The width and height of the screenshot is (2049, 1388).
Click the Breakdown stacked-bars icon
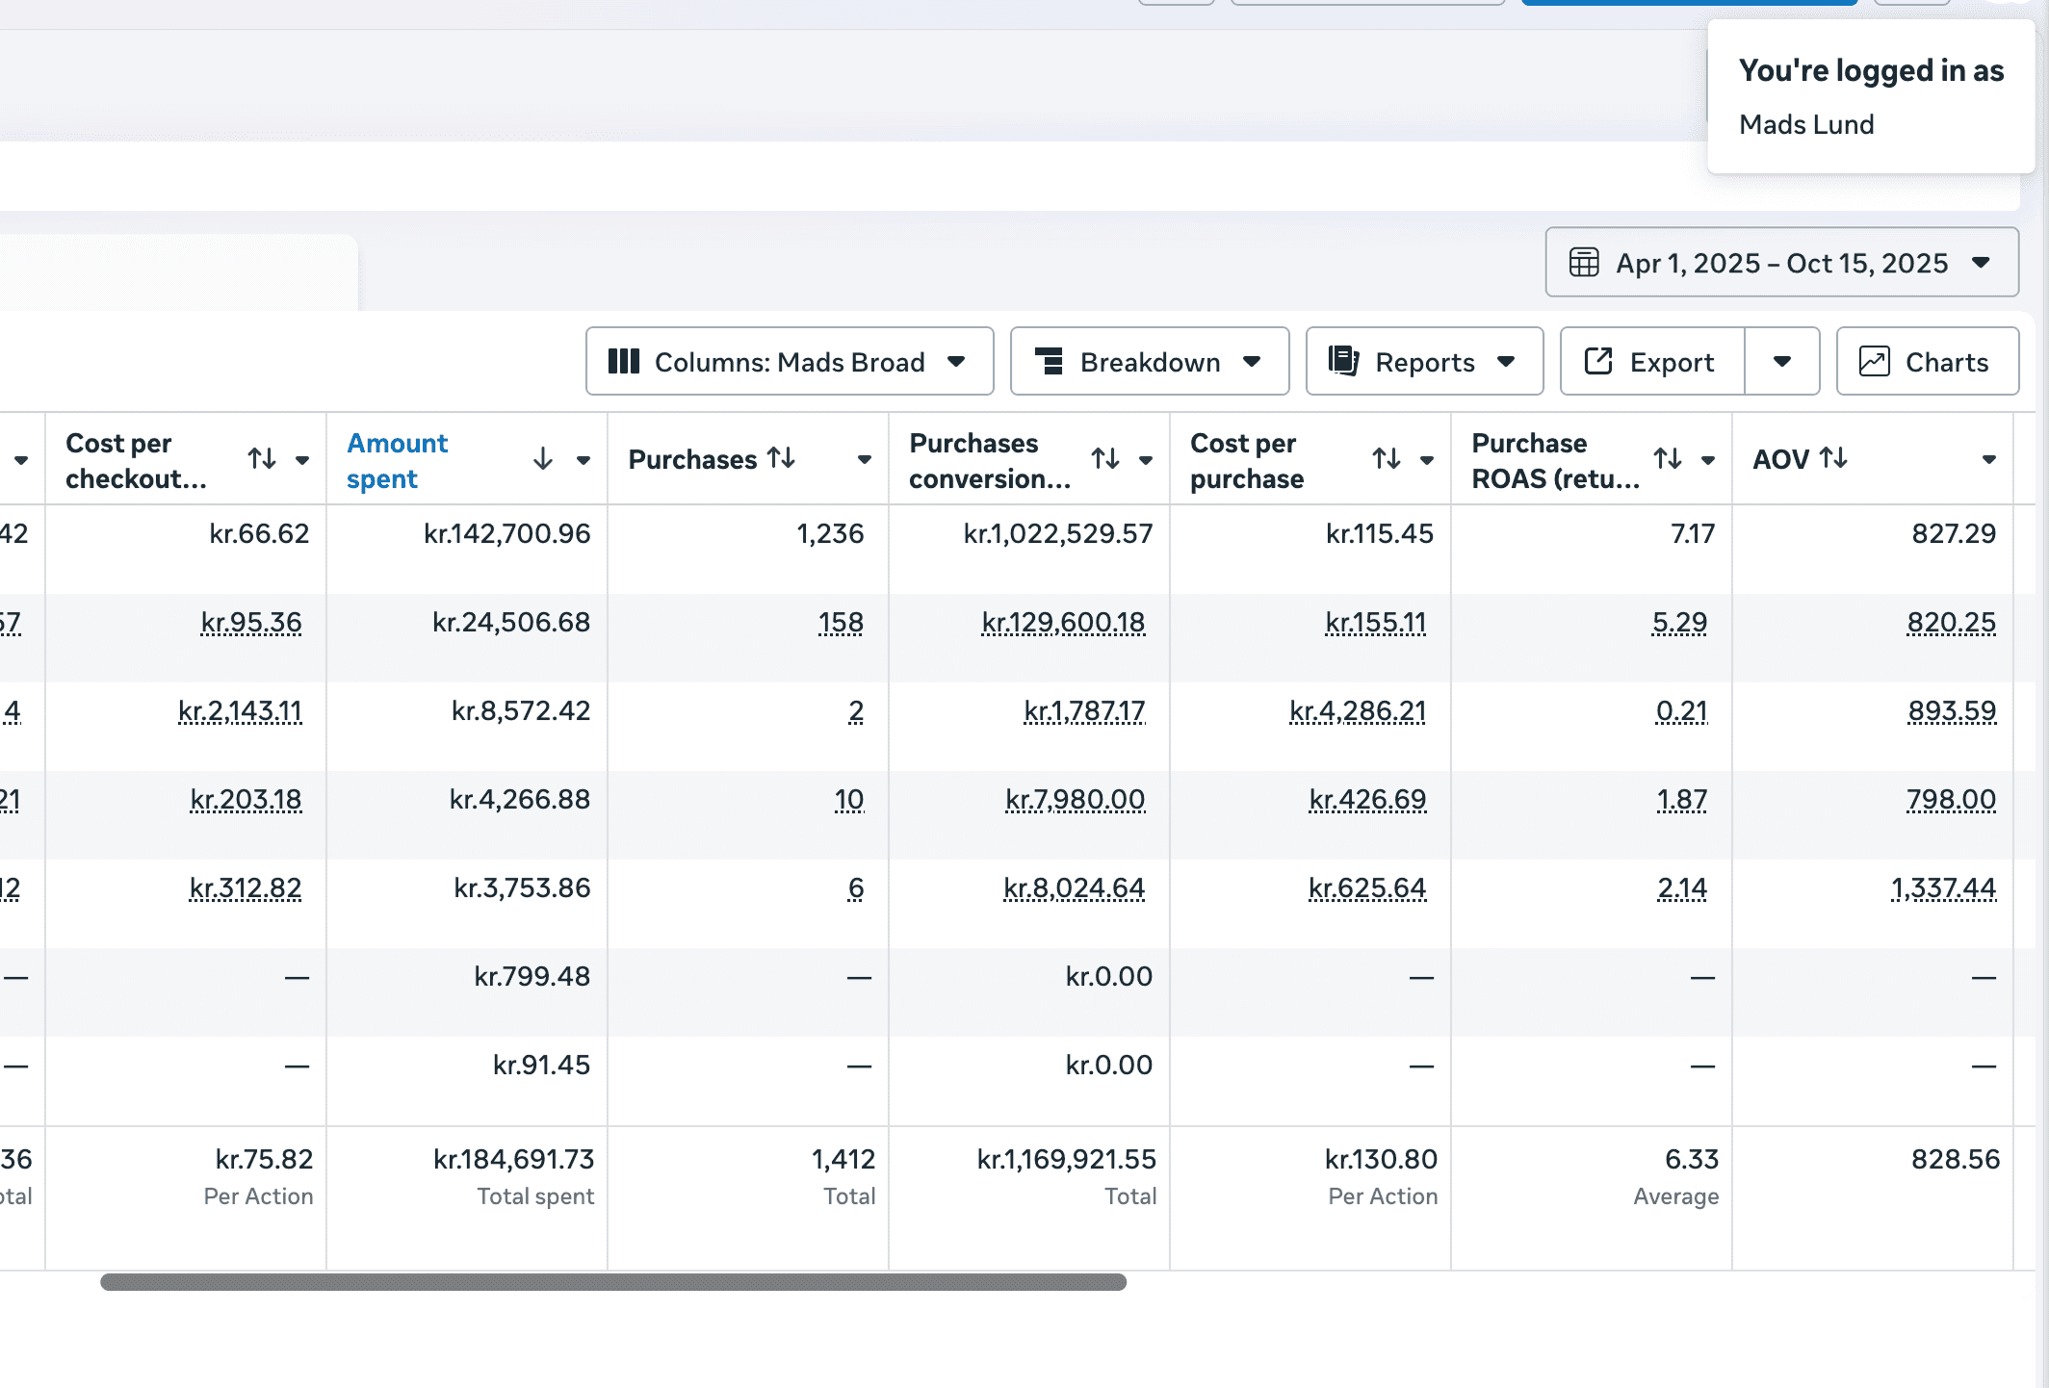[1049, 362]
